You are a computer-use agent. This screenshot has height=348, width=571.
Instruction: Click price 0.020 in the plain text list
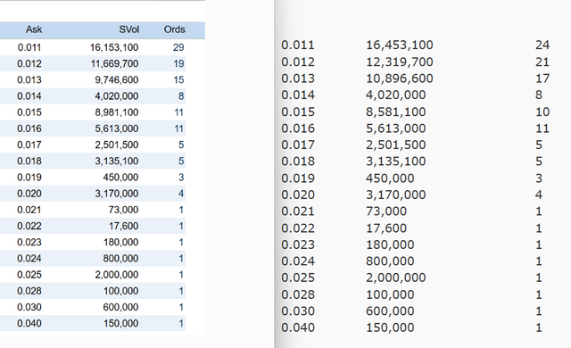click(298, 195)
